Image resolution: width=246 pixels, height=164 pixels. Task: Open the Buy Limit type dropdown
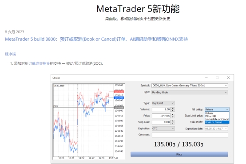click(163, 103)
